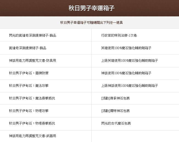
Task: Choose 上級神話使用100%魔石強化輔助劑箱子
Action: (x=129, y=86)
